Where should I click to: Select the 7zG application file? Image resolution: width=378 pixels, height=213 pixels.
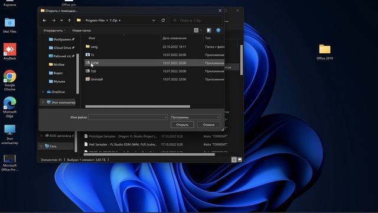coord(154,71)
